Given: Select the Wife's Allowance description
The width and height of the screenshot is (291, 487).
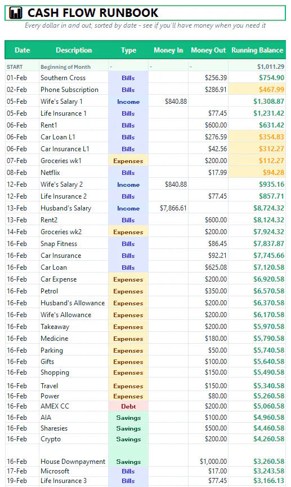Looking at the screenshot, I should click(74, 315).
